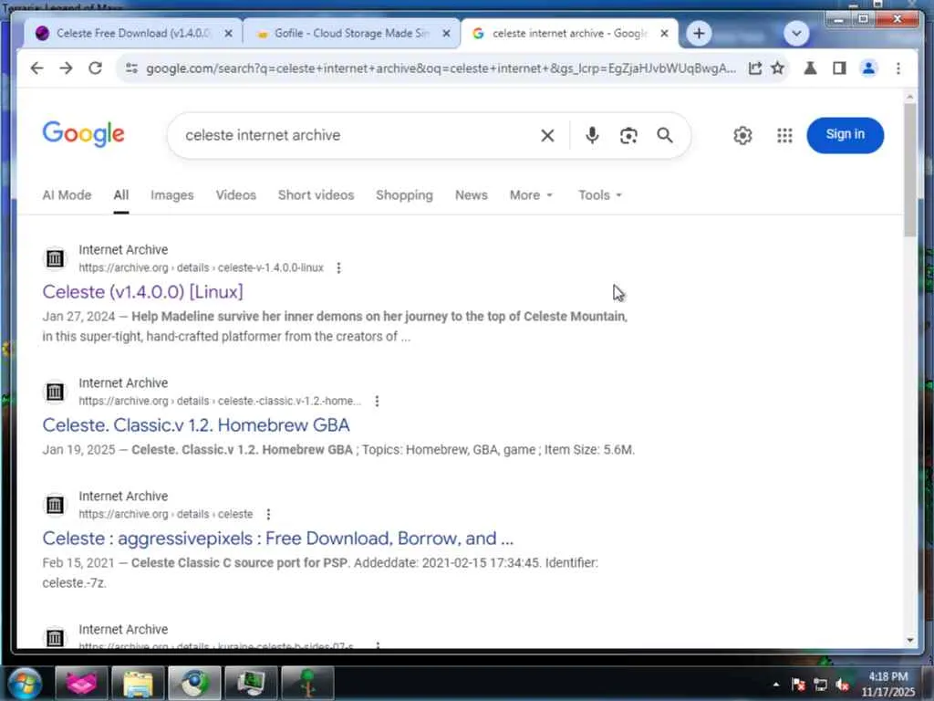This screenshot has width=934, height=701.
Task: Click archive.org details celeste URL text
Action: 166,515
